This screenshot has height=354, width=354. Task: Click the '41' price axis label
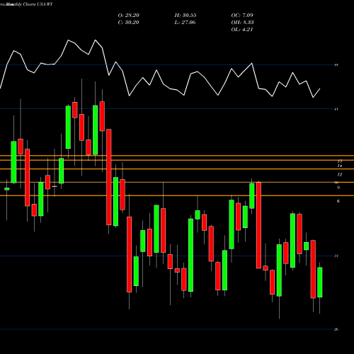[336, 109]
